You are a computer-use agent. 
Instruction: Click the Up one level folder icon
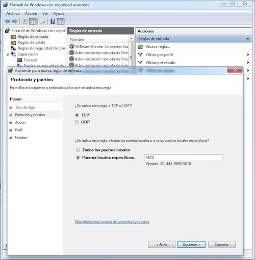[25, 21]
